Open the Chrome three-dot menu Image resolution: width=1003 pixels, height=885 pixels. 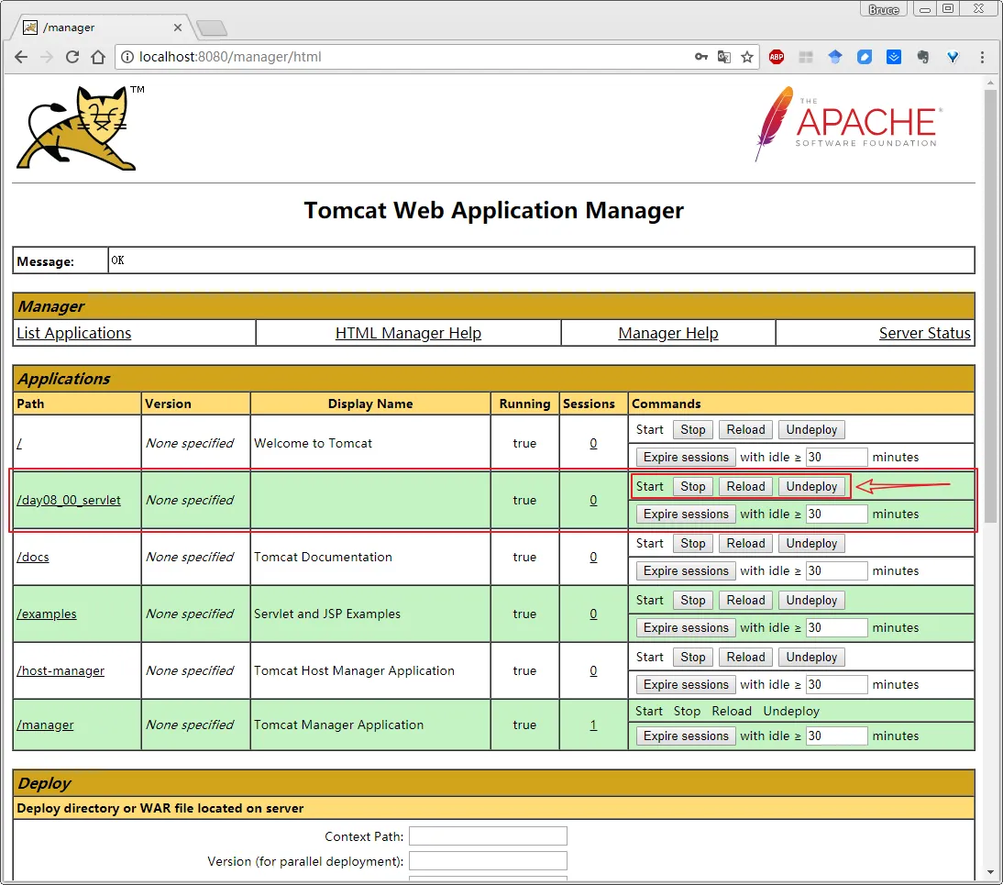coord(983,57)
